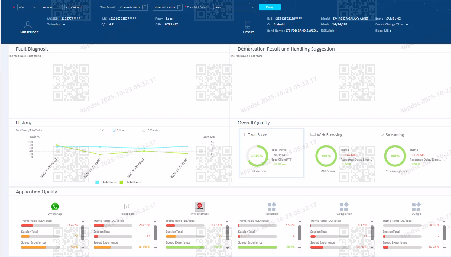This screenshot has width=451, height=257.
Task: Click the 2025-10-23 05:00 chart axis label
Action: 92,168
